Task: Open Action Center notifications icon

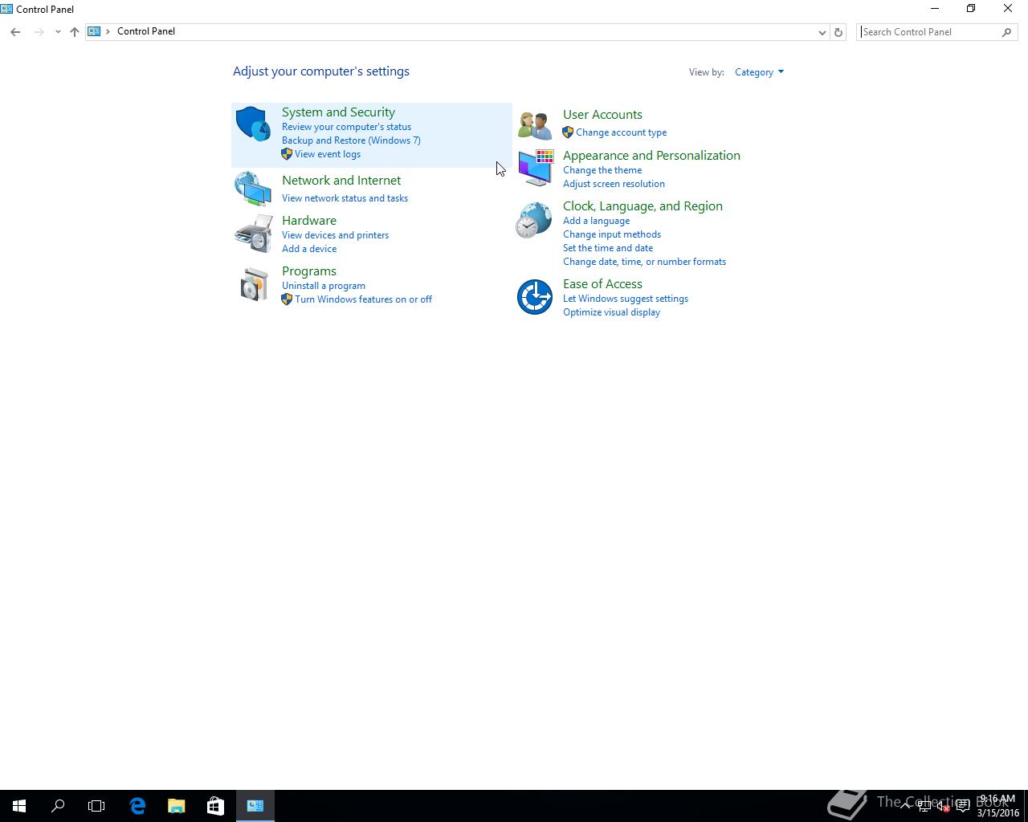Action: [x=962, y=806]
